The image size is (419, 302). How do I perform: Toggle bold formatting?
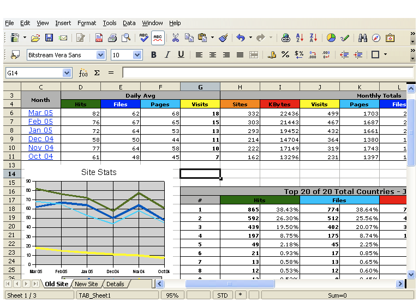[x=154, y=55]
